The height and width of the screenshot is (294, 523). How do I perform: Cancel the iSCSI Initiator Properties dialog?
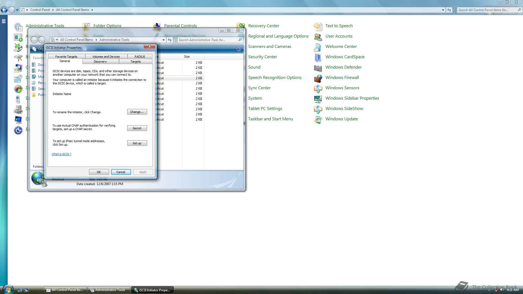pos(121,172)
